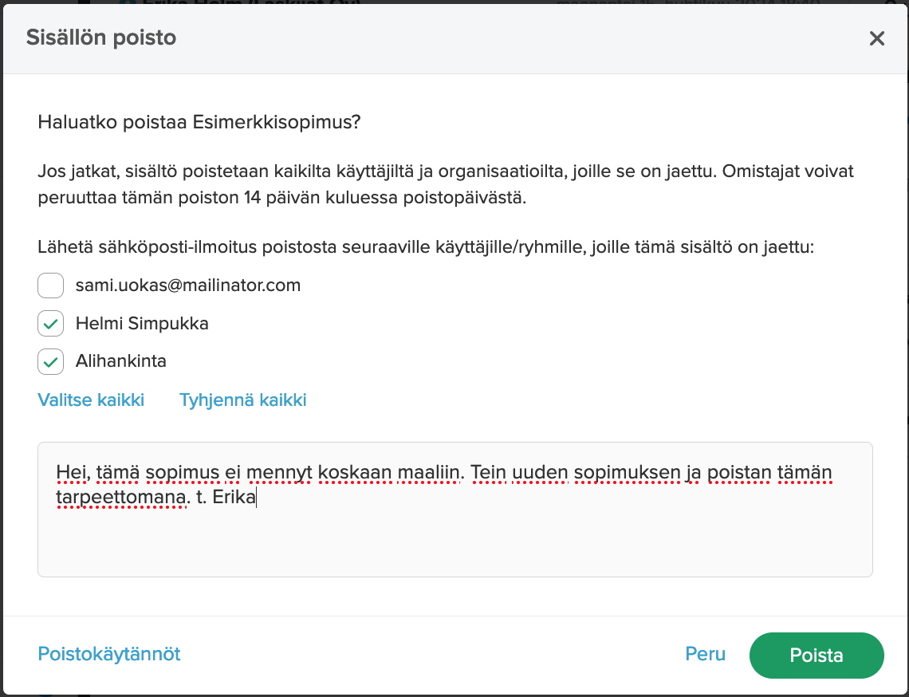Check the sami.uokas@mailinator.com checkbox
The width and height of the screenshot is (909, 697).
pyautogui.click(x=50, y=285)
